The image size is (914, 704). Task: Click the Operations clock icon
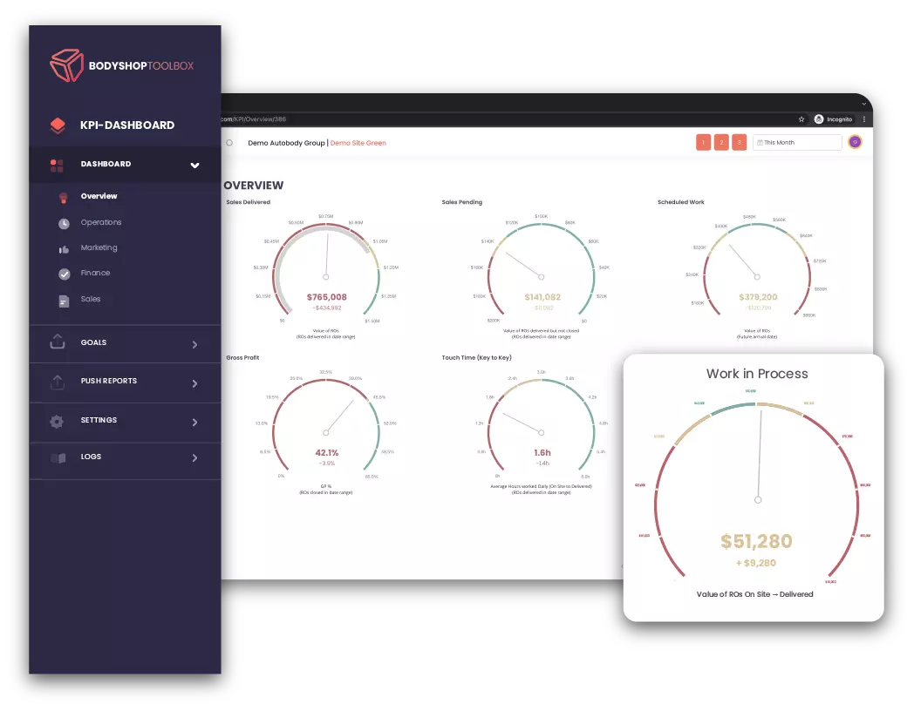click(64, 223)
